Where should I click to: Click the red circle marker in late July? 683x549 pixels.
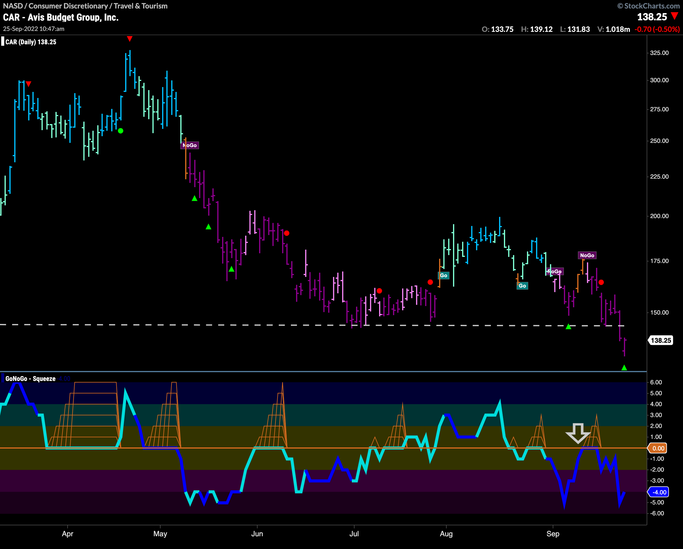[x=430, y=282]
